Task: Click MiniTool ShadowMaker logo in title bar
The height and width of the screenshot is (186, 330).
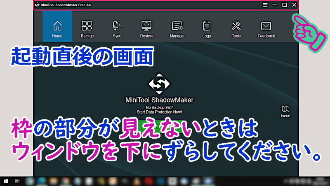Action: (37, 5)
